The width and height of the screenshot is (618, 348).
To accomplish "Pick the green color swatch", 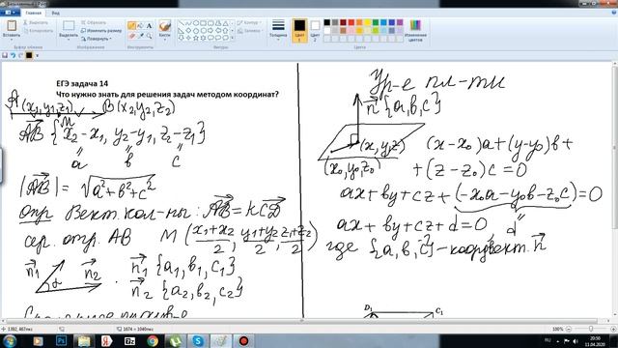I will 376,22.
